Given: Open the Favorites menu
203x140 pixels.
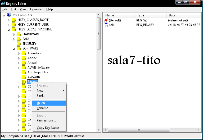Looking at the screenshot, I should pyautogui.click(x=36, y=9).
